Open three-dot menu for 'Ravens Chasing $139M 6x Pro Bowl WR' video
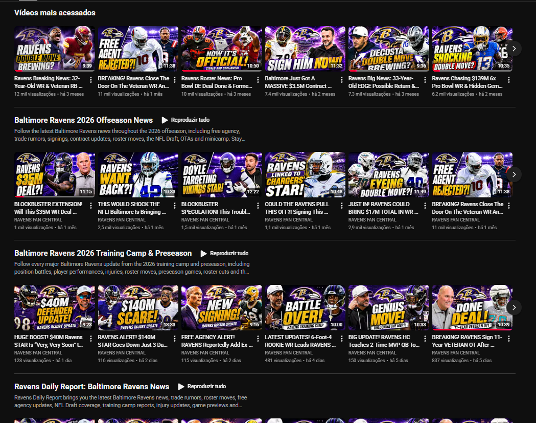The height and width of the screenshot is (423, 536). click(x=509, y=80)
